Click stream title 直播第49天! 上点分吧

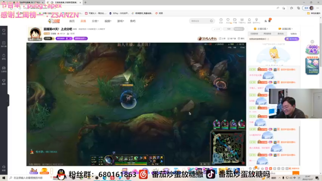(58, 29)
